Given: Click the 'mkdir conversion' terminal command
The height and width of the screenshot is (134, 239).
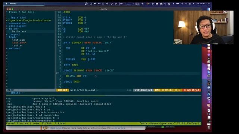Looking at the screenshot, I should [52, 112].
